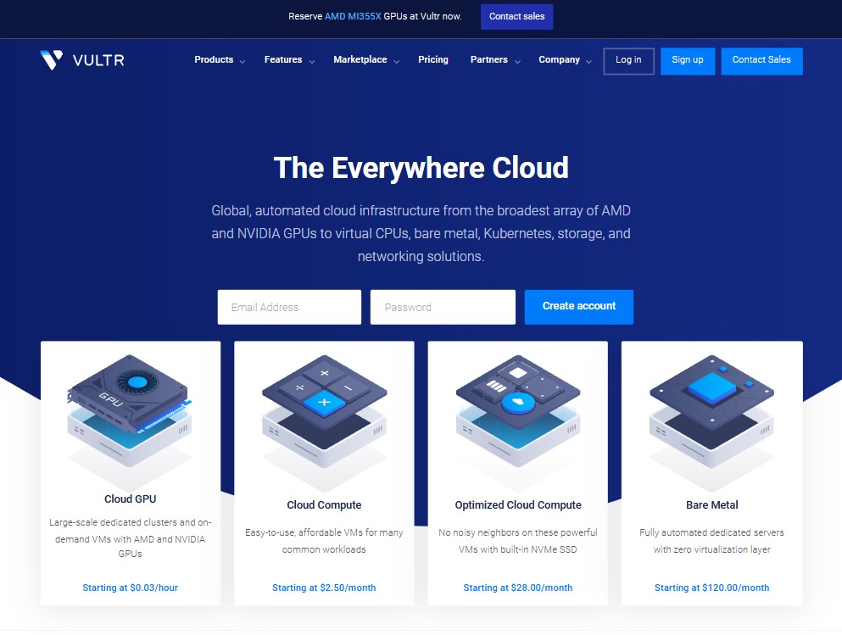Click the Sign up button
This screenshot has height=635, width=842.
tap(688, 61)
